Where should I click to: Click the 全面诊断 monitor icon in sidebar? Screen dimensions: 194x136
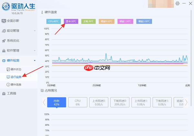pos(4,21)
